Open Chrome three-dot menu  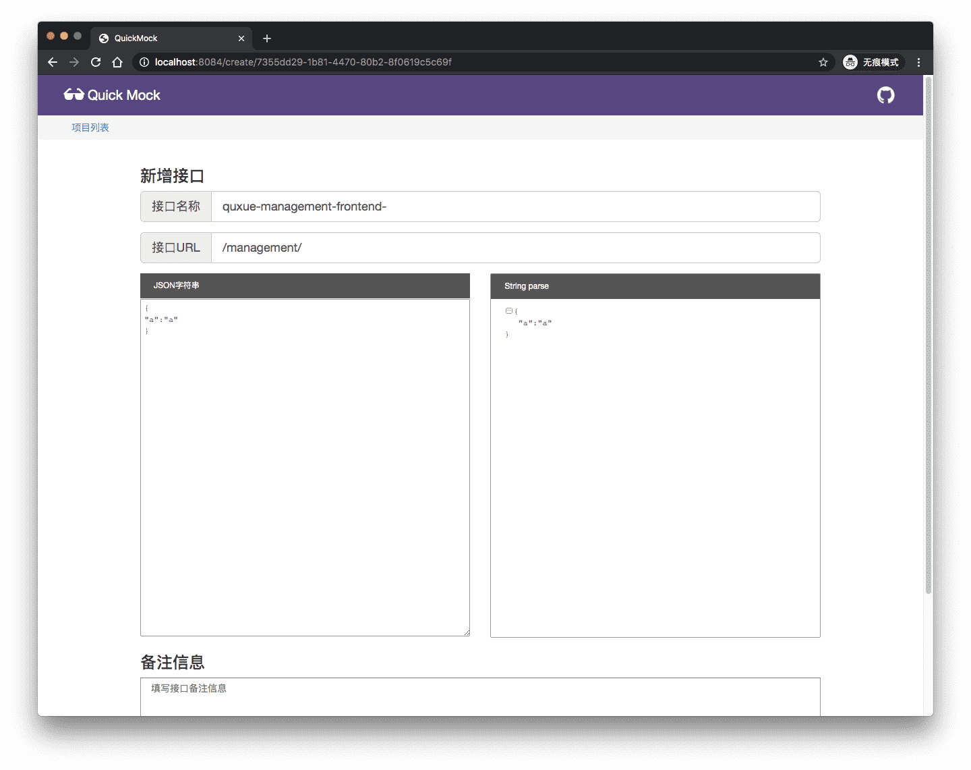(x=918, y=62)
